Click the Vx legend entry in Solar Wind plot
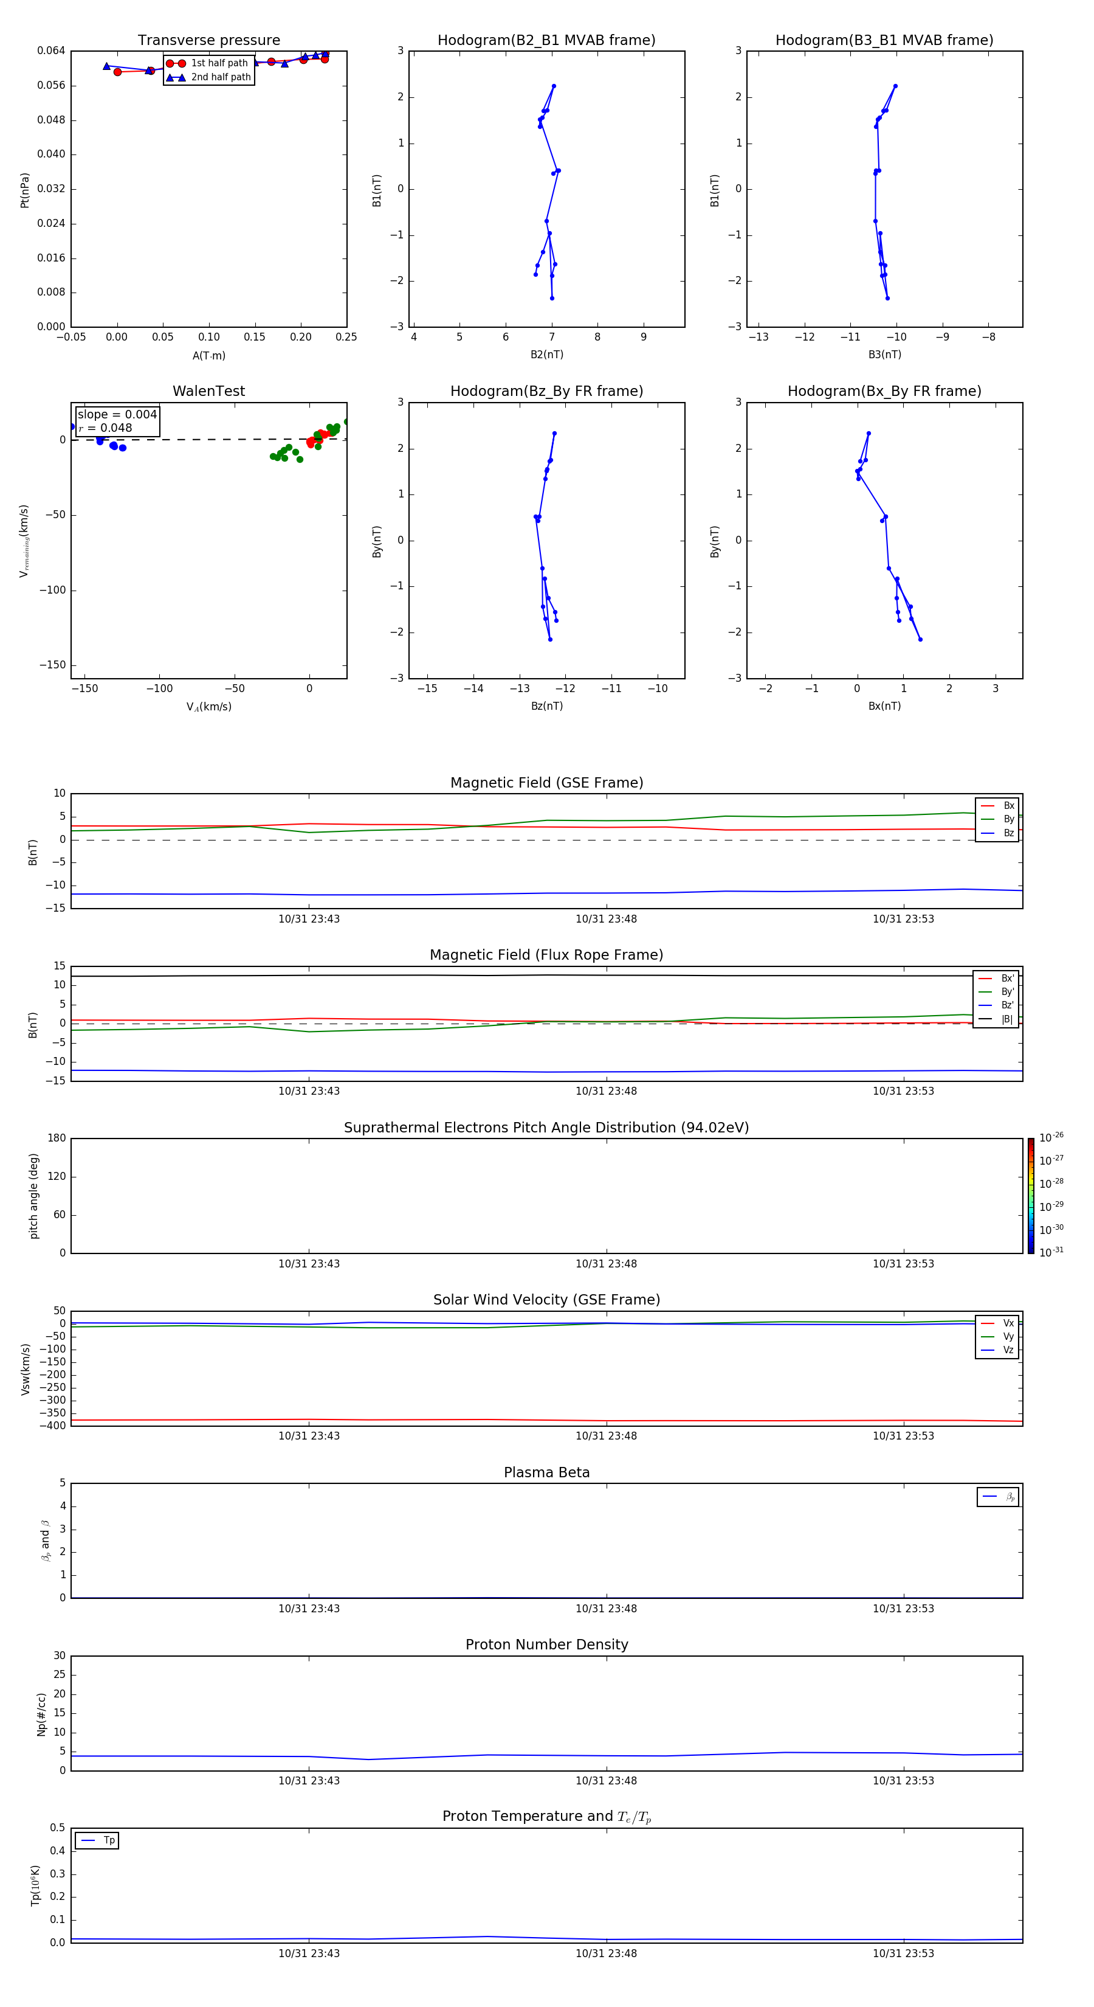The width and height of the screenshot is (1094, 2007). [997, 1323]
